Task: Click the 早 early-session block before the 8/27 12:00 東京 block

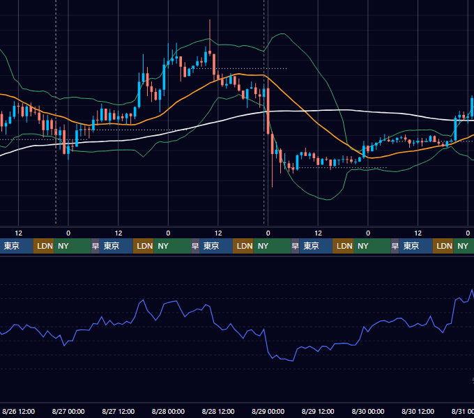Action: pyautogui.click(x=95, y=246)
